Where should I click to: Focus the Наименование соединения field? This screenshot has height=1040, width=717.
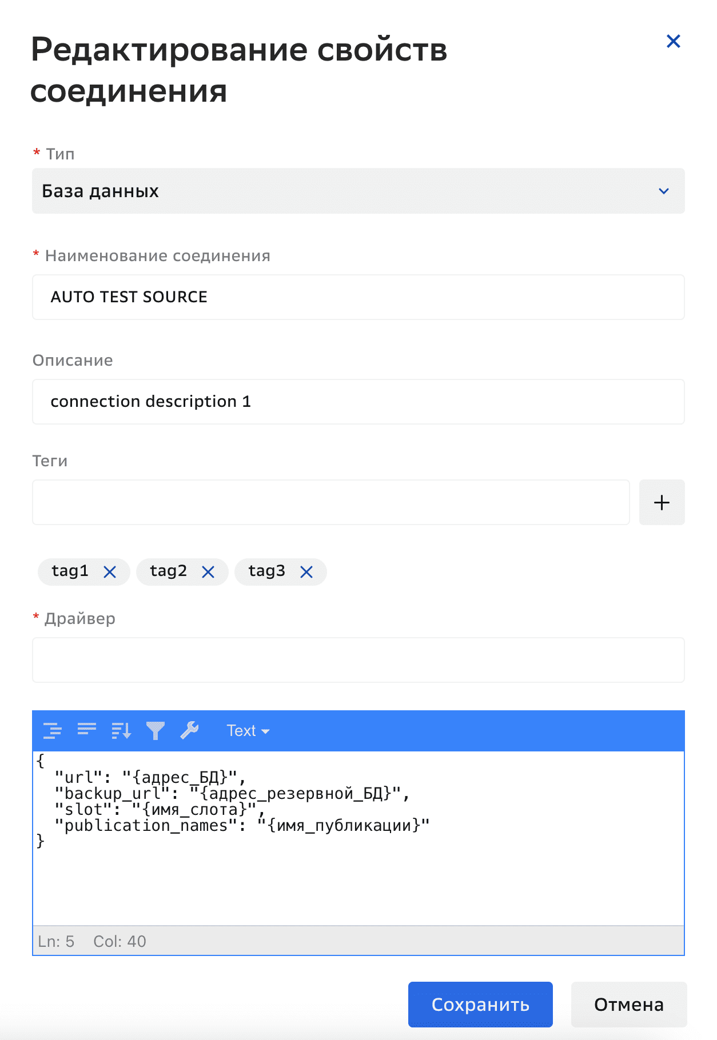coord(358,297)
